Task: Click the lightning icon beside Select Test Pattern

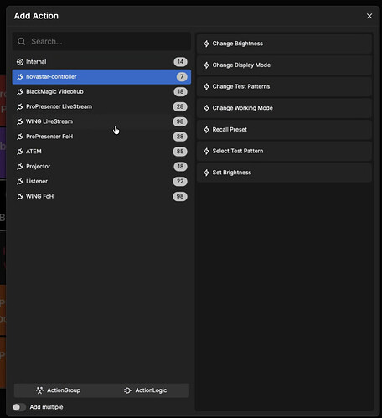Action: tap(206, 152)
